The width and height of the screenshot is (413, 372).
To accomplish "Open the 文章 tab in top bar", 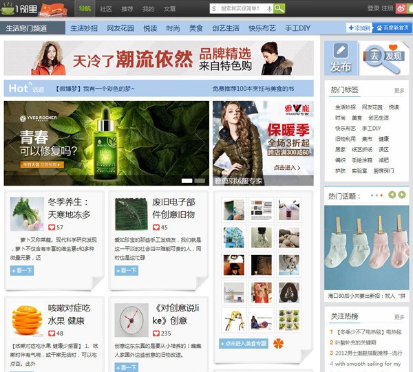I will click(x=169, y=9).
